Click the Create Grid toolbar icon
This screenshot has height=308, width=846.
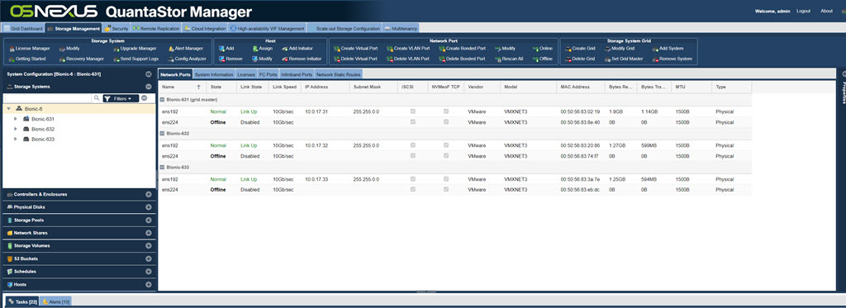coord(568,49)
